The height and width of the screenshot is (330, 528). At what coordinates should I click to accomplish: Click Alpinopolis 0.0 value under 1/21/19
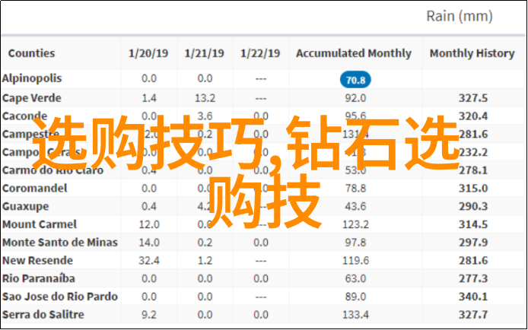205,78
